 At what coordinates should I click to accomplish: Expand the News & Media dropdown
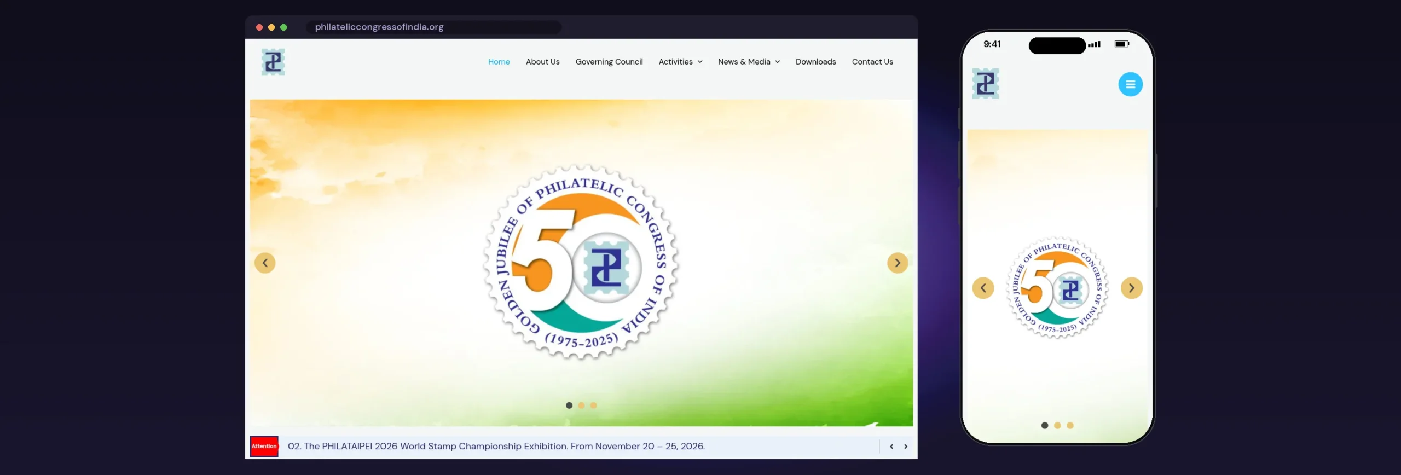point(749,62)
